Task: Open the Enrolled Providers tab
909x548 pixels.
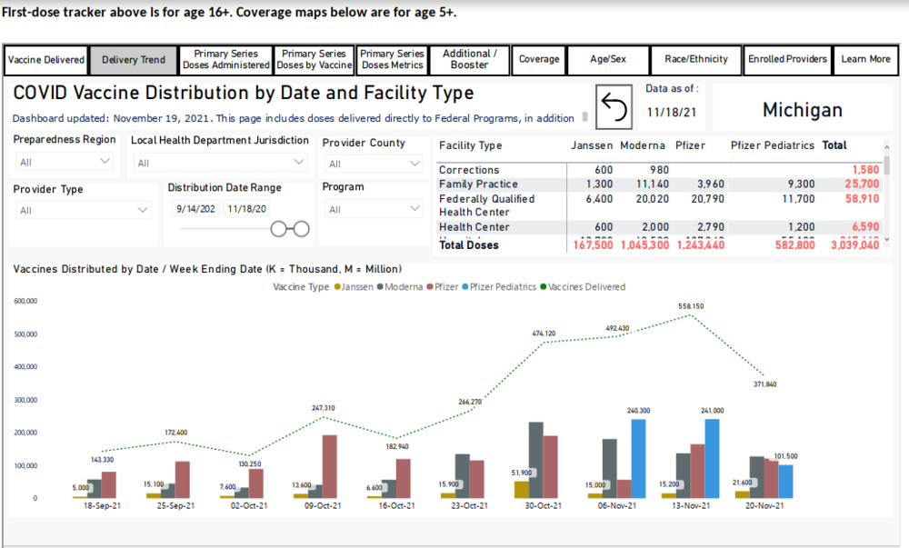Action: point(787,60)
